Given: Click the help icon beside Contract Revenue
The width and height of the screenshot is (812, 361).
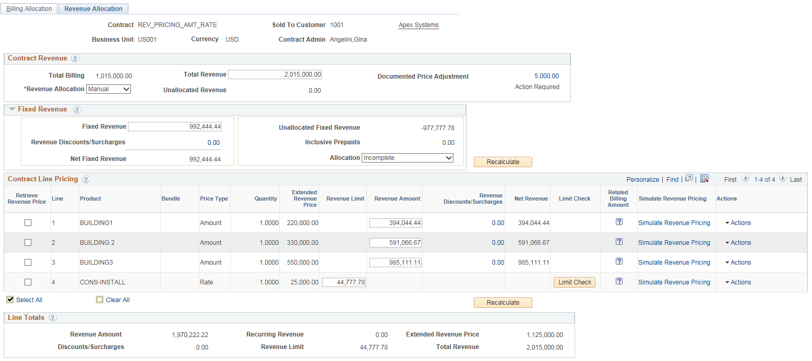Looking at the screenshot, I should [x=75, y=58].
